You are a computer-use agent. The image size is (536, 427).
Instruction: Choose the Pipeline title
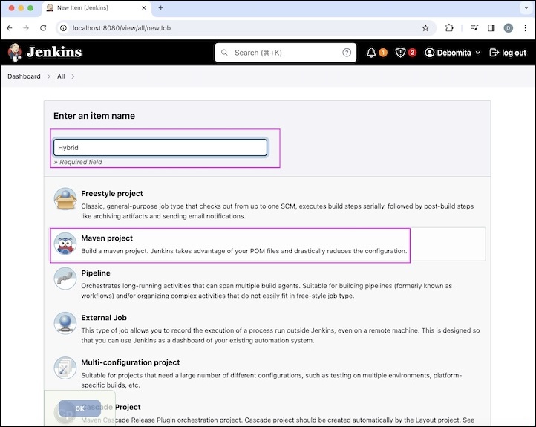pos(96,273)
